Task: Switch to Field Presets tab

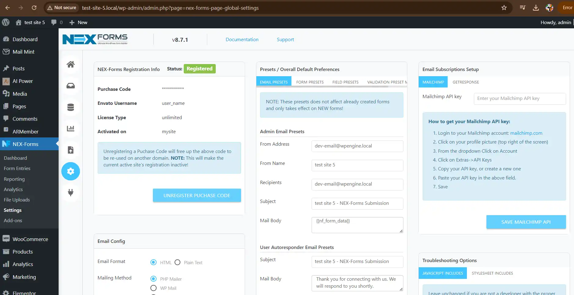Action: (345, 82)
